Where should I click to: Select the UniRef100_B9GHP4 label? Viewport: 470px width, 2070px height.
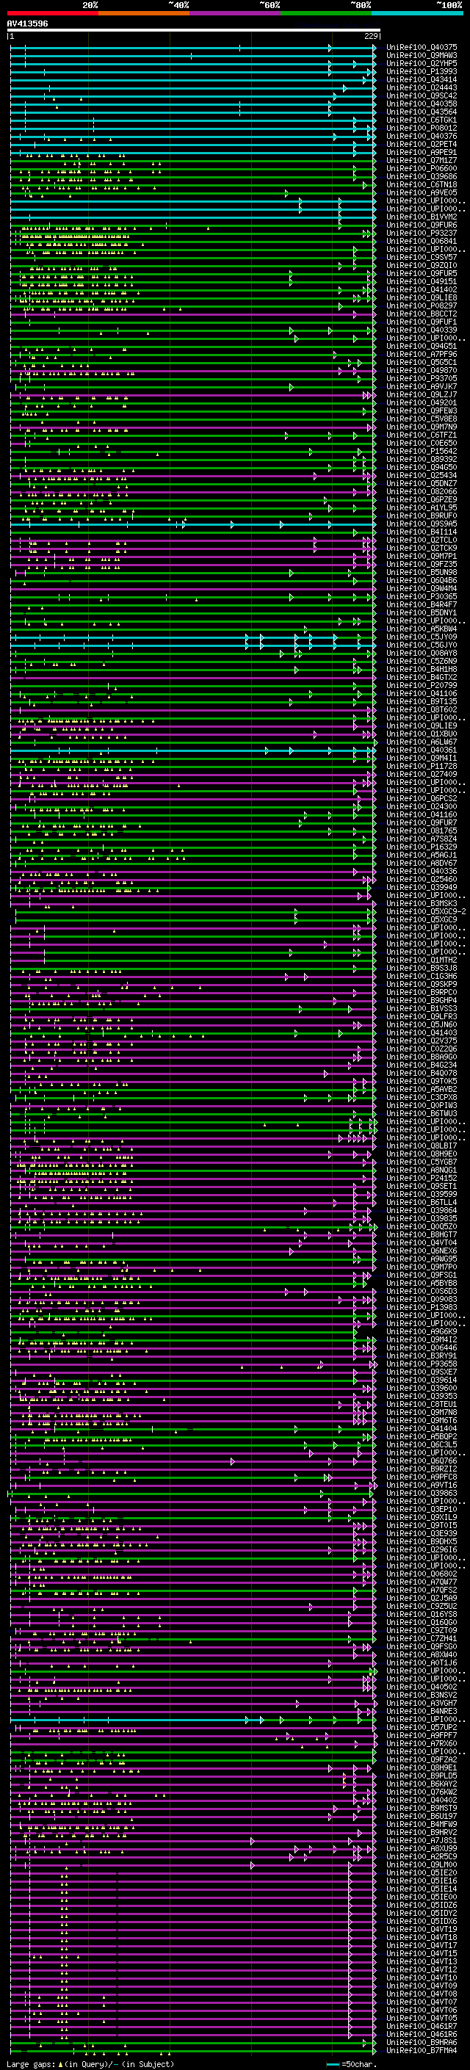coord(422,1000)
